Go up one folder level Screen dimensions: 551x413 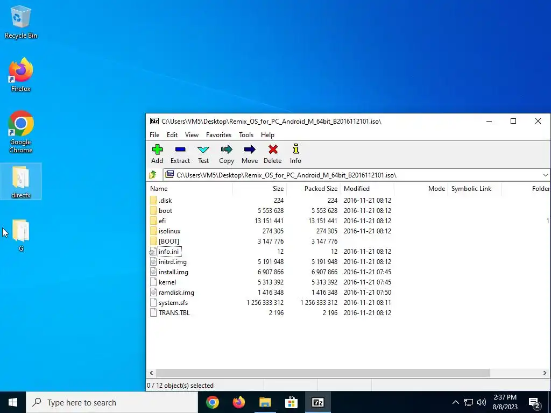click(x=153, y=175)
